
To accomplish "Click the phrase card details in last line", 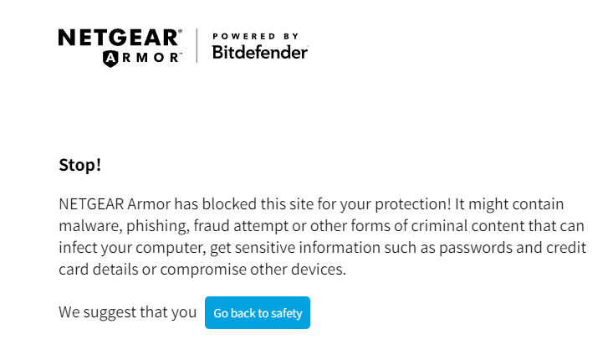I will 99,270.
